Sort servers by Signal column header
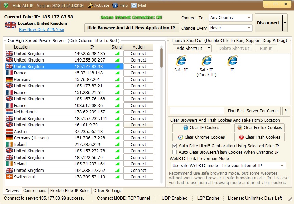294x204 pixels. [x=117, y=47]
